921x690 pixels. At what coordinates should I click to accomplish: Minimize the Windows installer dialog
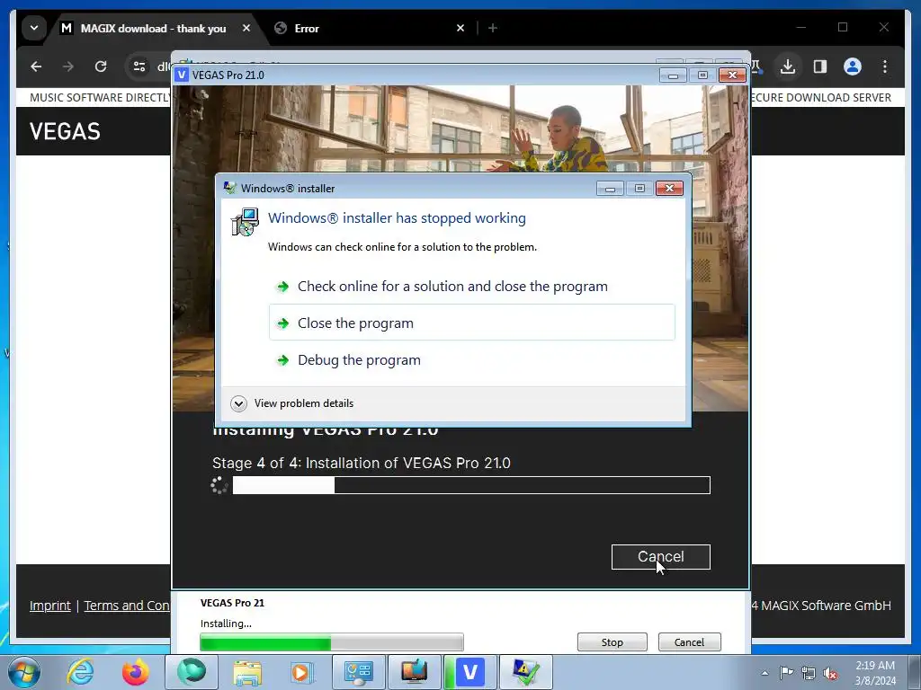pyautogui.click(x=610, y=189)
